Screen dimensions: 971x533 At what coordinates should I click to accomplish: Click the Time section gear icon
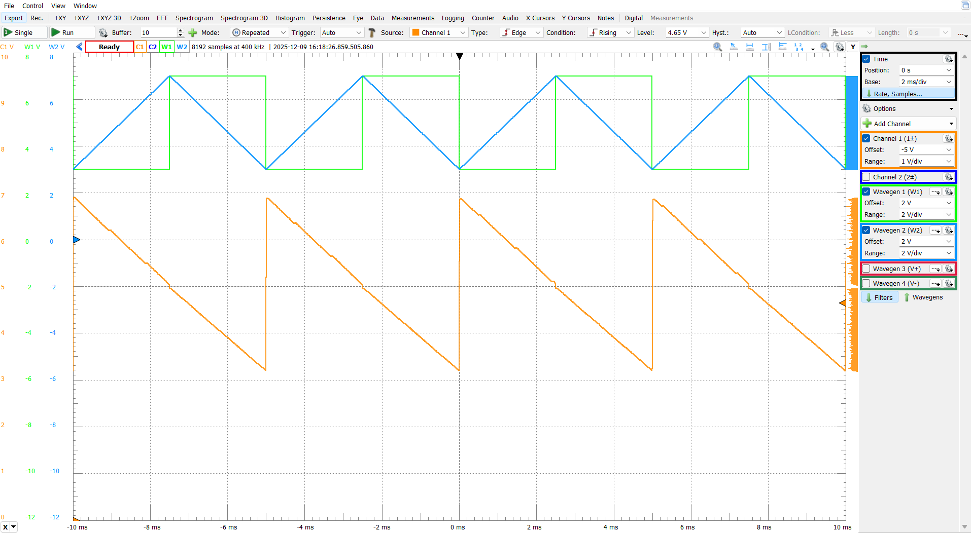[x=948, y=59]
